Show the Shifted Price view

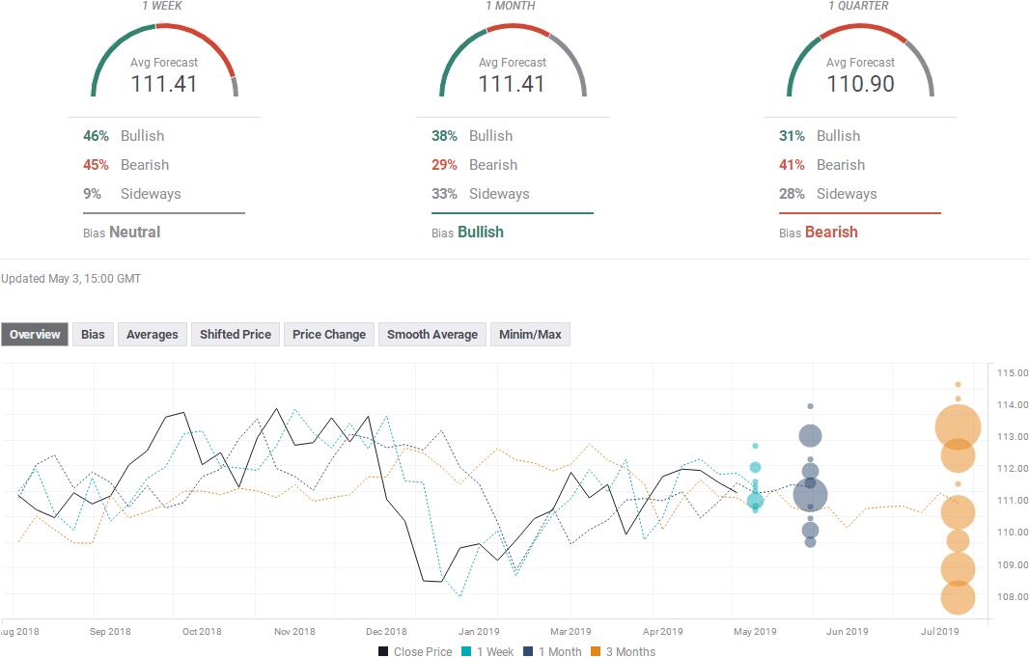tap(235, 335)
